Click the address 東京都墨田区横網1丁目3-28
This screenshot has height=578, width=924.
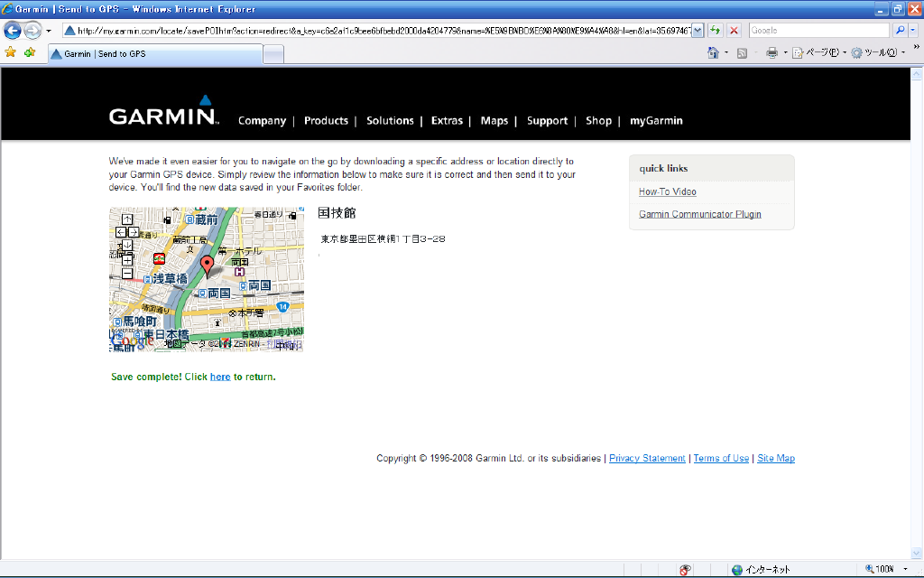point(383,238)
